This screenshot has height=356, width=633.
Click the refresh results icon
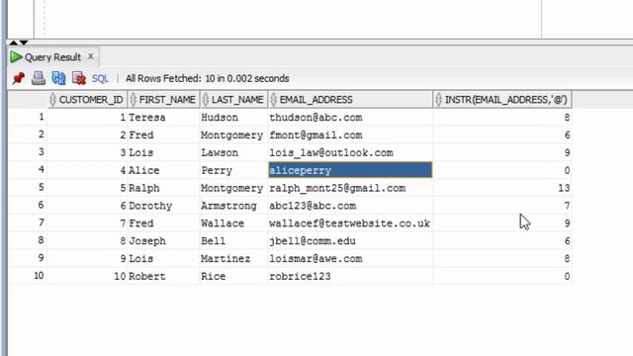pyautogui.click(x=58, y=78)
